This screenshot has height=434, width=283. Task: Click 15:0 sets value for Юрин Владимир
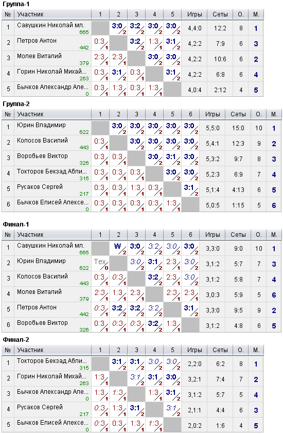(x=238, y=128)
